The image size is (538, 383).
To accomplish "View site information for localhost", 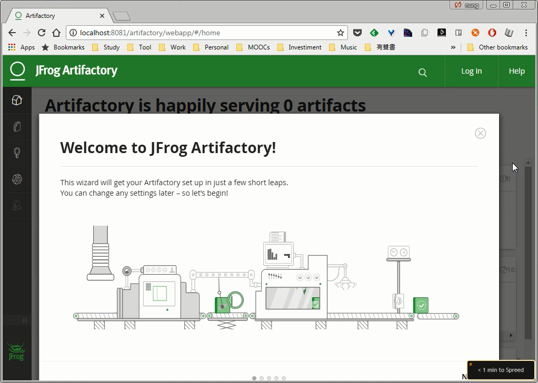I will pos(73,33).
